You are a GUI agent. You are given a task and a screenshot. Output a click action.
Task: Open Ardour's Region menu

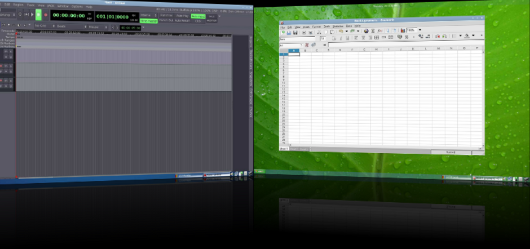pyautogui.click(x=18, y=5)
